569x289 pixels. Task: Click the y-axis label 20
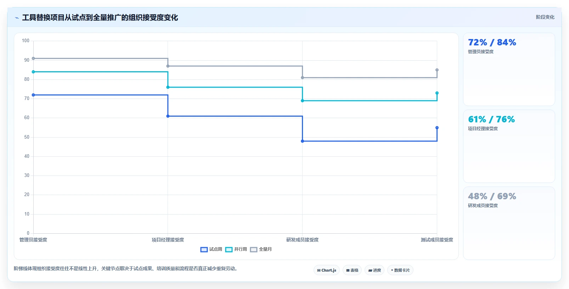(x=27, y=195)
